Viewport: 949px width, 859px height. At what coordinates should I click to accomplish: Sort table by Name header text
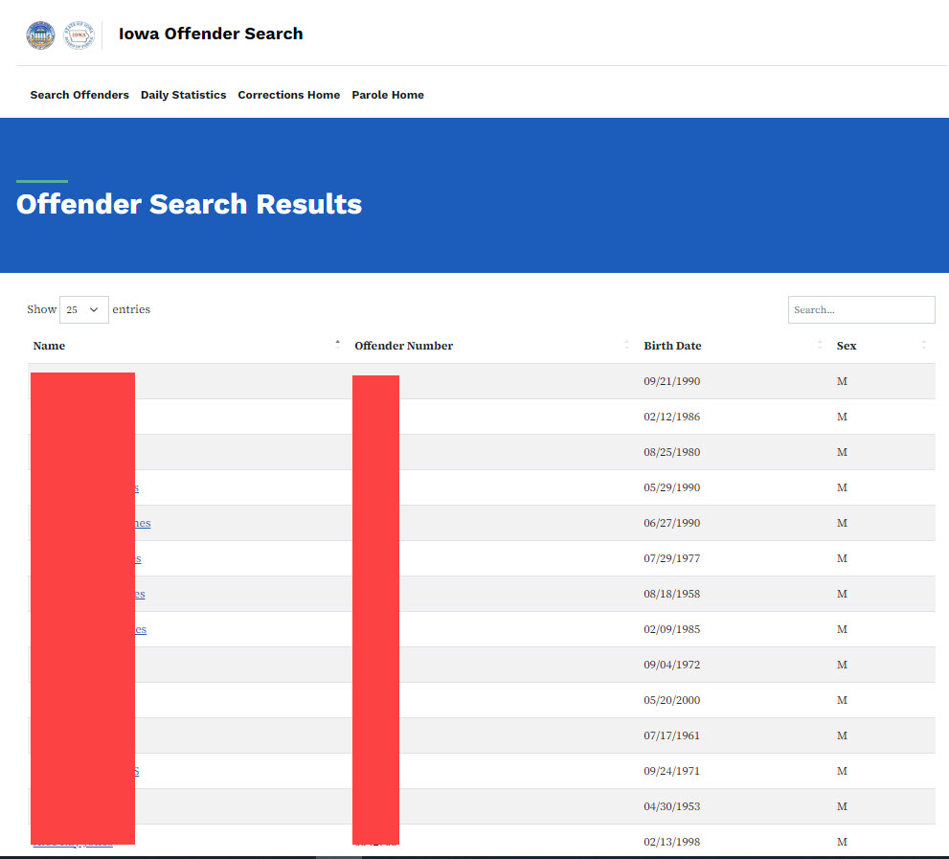pyautogui.click(x=49, y=346)
